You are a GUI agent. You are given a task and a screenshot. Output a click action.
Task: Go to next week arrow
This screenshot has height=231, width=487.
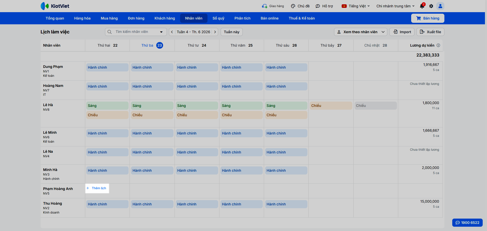click(x=215, y=32)
